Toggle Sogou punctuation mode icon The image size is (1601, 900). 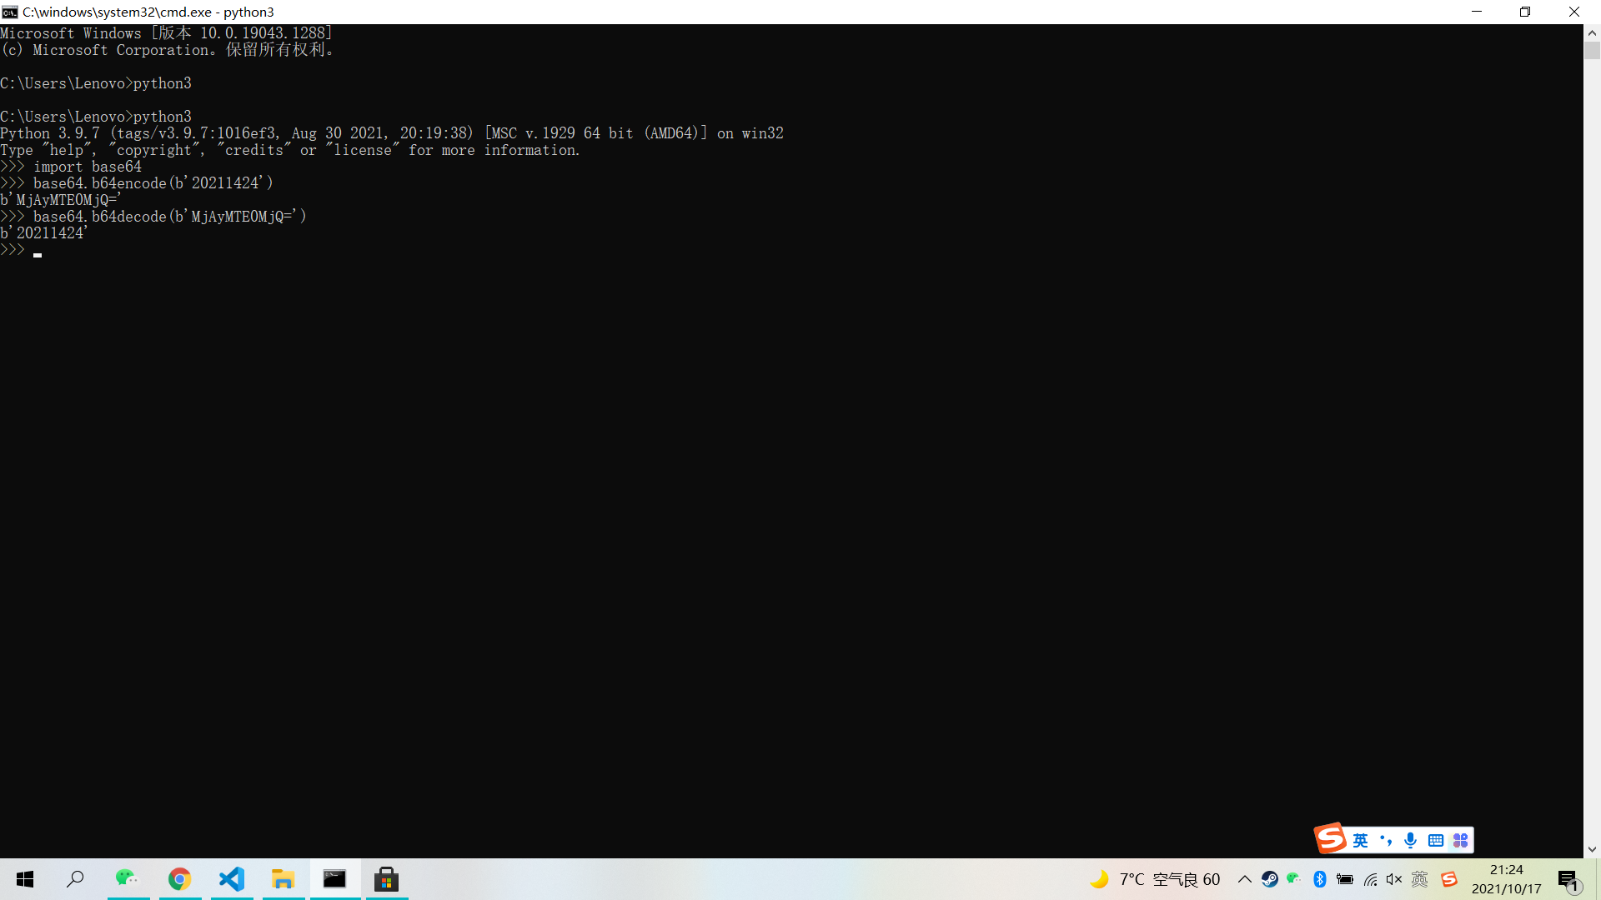pos(1385,840)
